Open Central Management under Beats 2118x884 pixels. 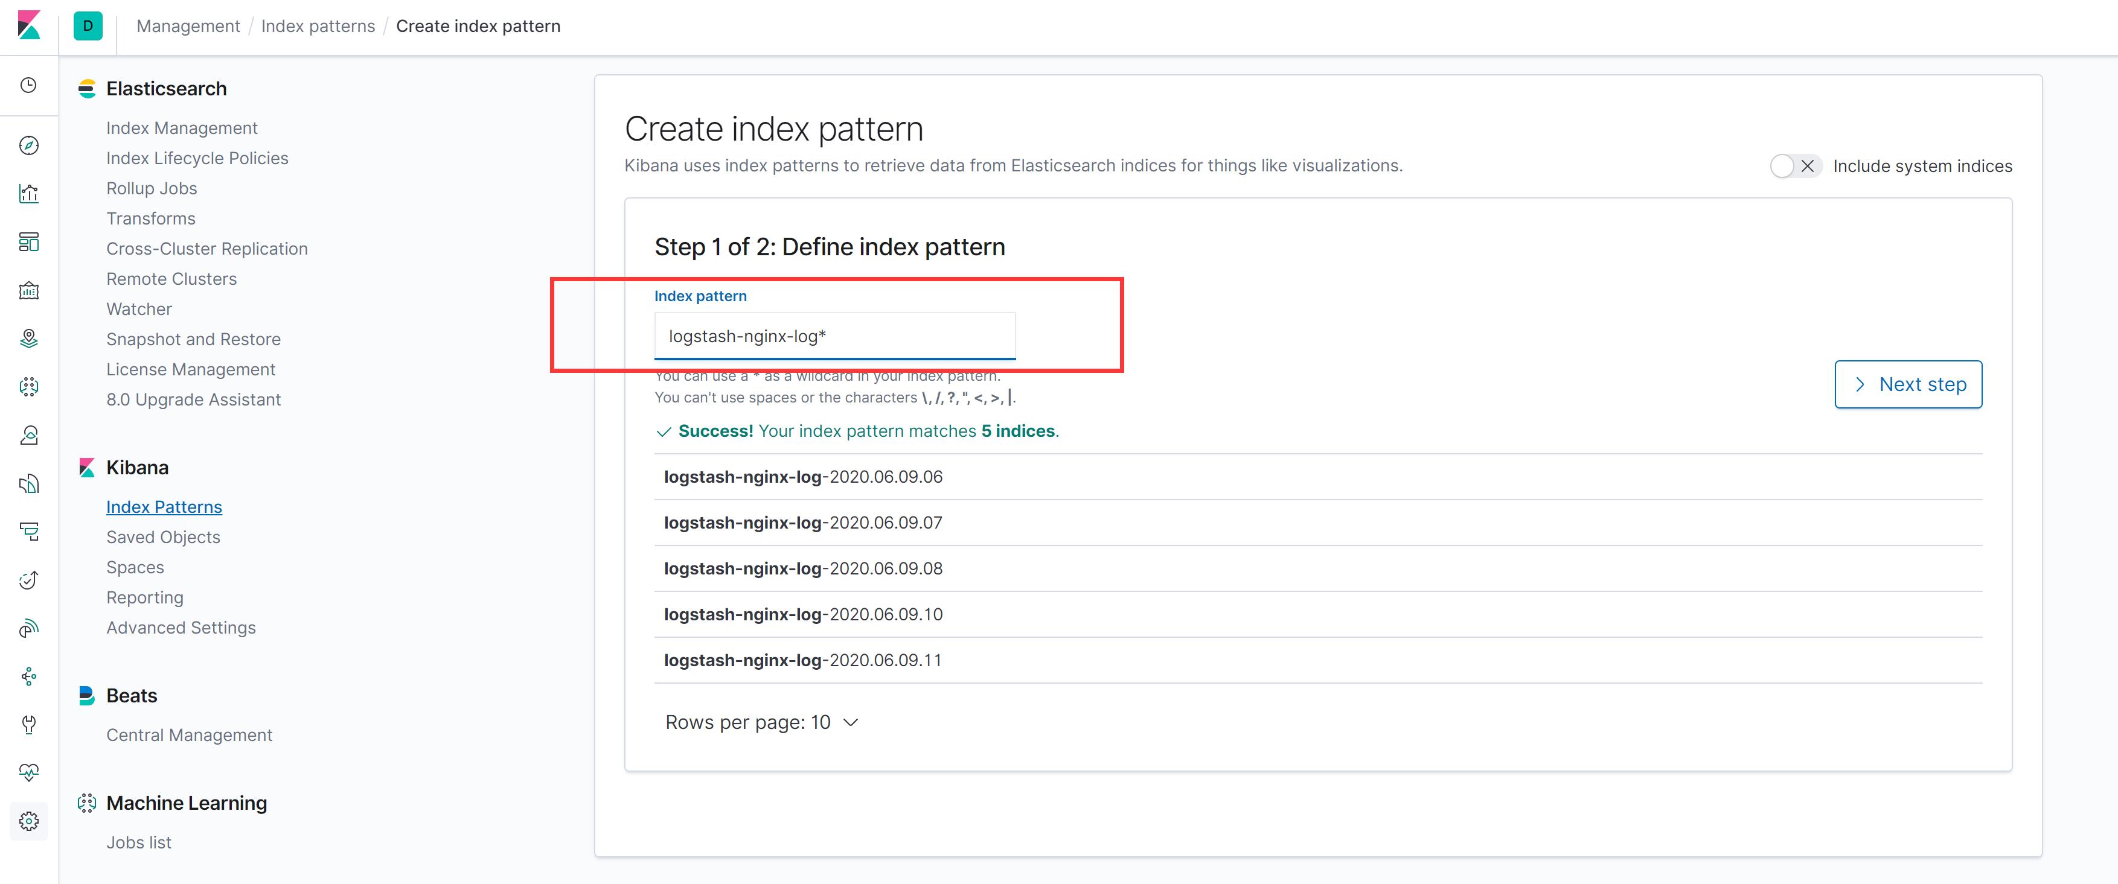189,736
